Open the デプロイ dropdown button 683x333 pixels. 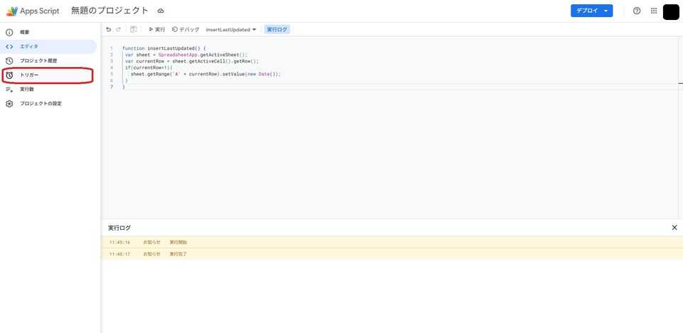(591, 11)
